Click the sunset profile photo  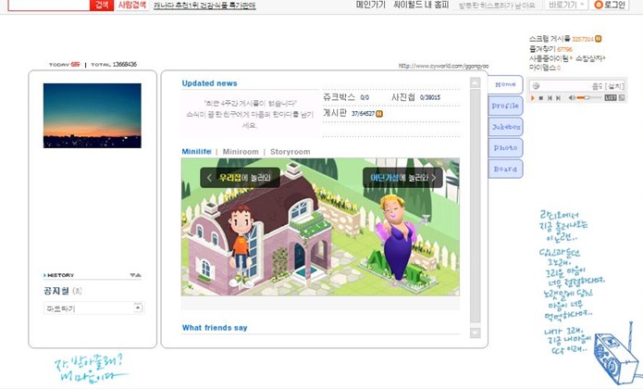tap(93, 116)
